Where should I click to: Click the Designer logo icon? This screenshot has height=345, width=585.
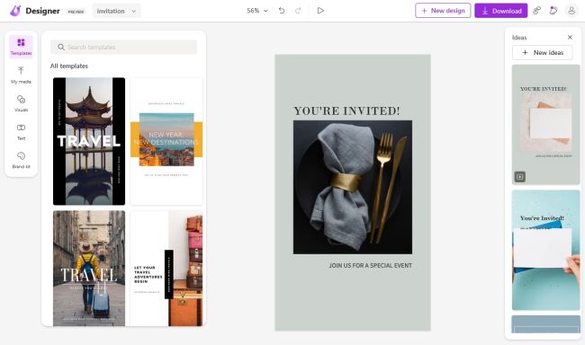point(15,11)
